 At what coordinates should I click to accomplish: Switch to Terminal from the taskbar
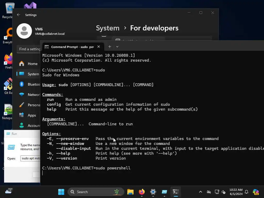point(176,192)
